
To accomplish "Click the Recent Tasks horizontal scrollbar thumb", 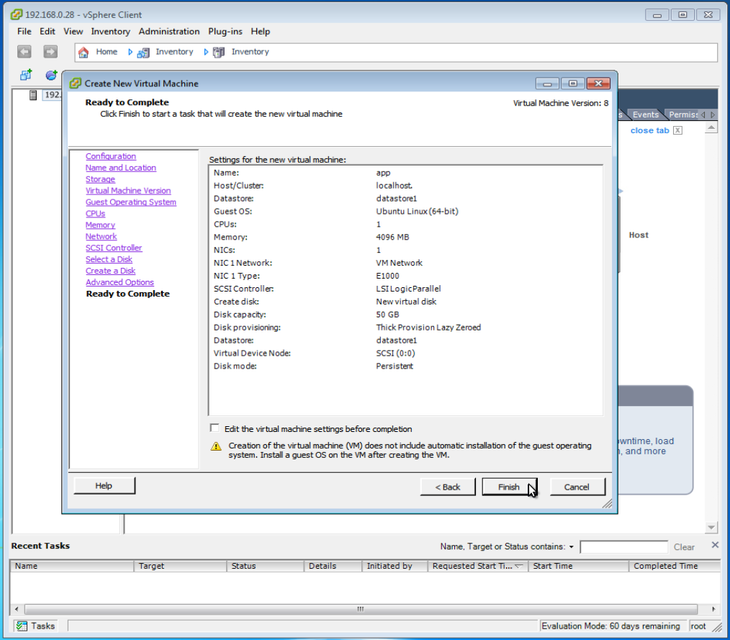I will coord(361,609).
